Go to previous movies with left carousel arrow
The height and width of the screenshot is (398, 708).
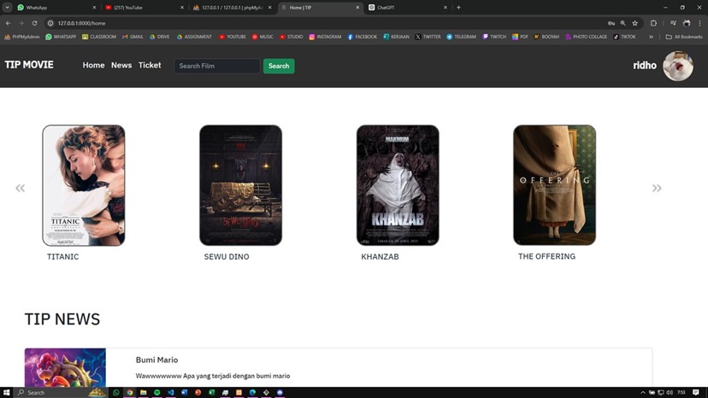click(x=21, y=188)
